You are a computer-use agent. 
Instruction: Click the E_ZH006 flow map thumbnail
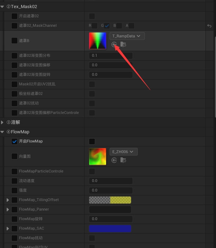point(98,157)
